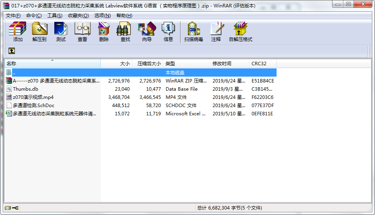
Task: Launch the Wizard (向导) tool
Action: (147, 32)
